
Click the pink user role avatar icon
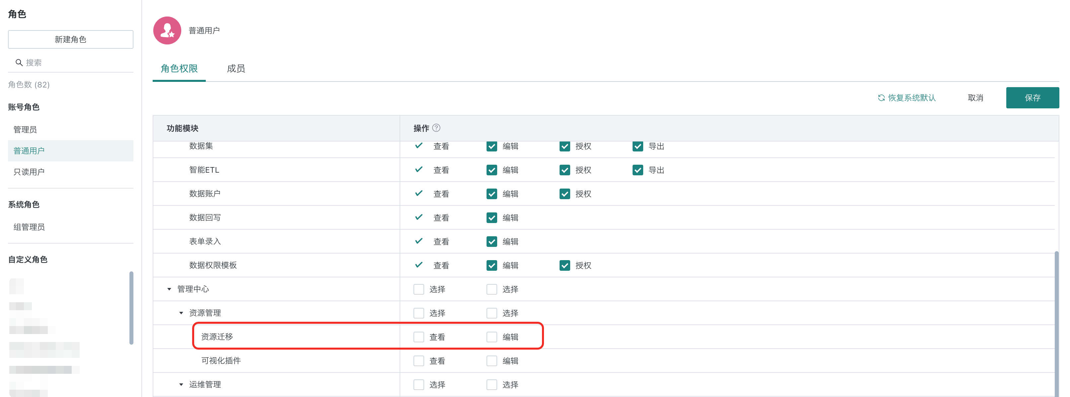click(167, 30)
